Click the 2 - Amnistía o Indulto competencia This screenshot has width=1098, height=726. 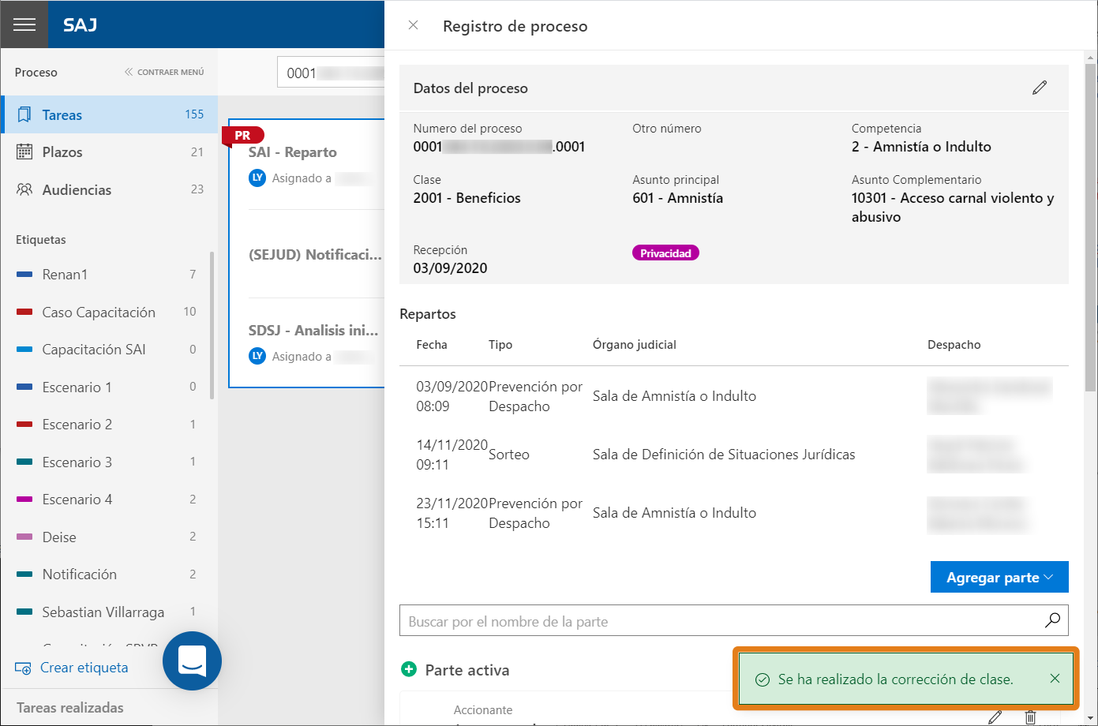tap(921, 147)
